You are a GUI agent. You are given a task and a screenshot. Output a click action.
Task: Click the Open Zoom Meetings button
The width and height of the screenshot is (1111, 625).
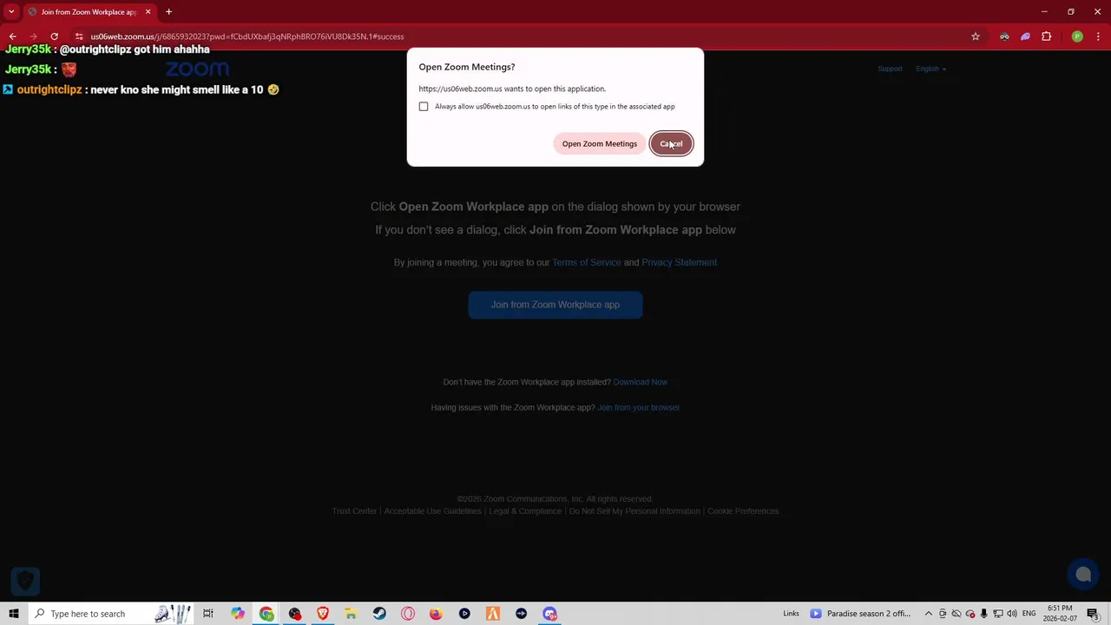pos(599,144)
